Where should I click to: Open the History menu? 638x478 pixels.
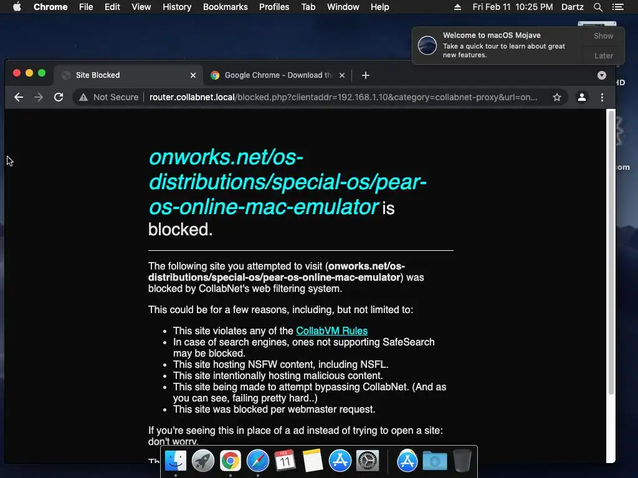pos(177,7)
